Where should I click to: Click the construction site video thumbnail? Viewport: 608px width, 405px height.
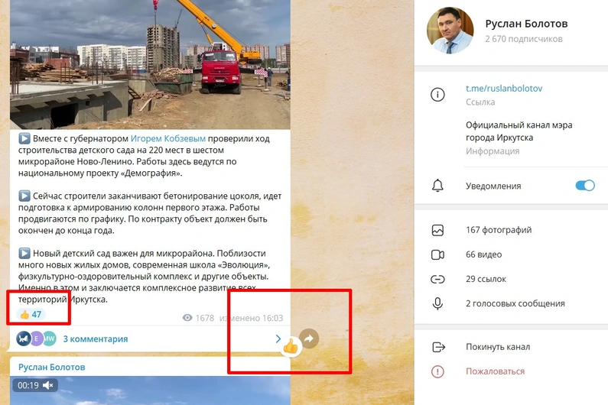pos(150,64)
